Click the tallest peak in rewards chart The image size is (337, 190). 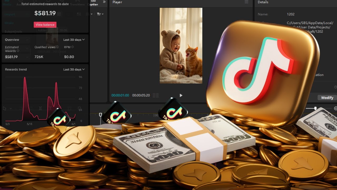[x=25, y=78]
